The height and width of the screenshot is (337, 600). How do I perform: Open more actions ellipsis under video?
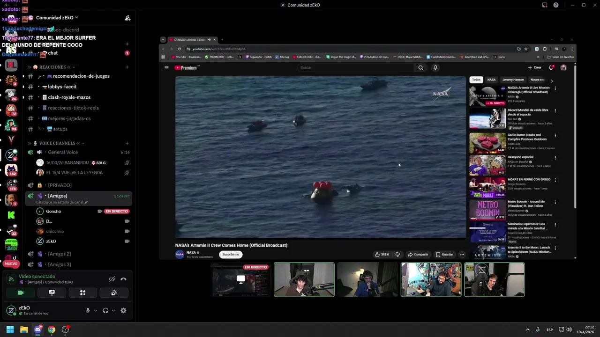(x=462, y=255)
